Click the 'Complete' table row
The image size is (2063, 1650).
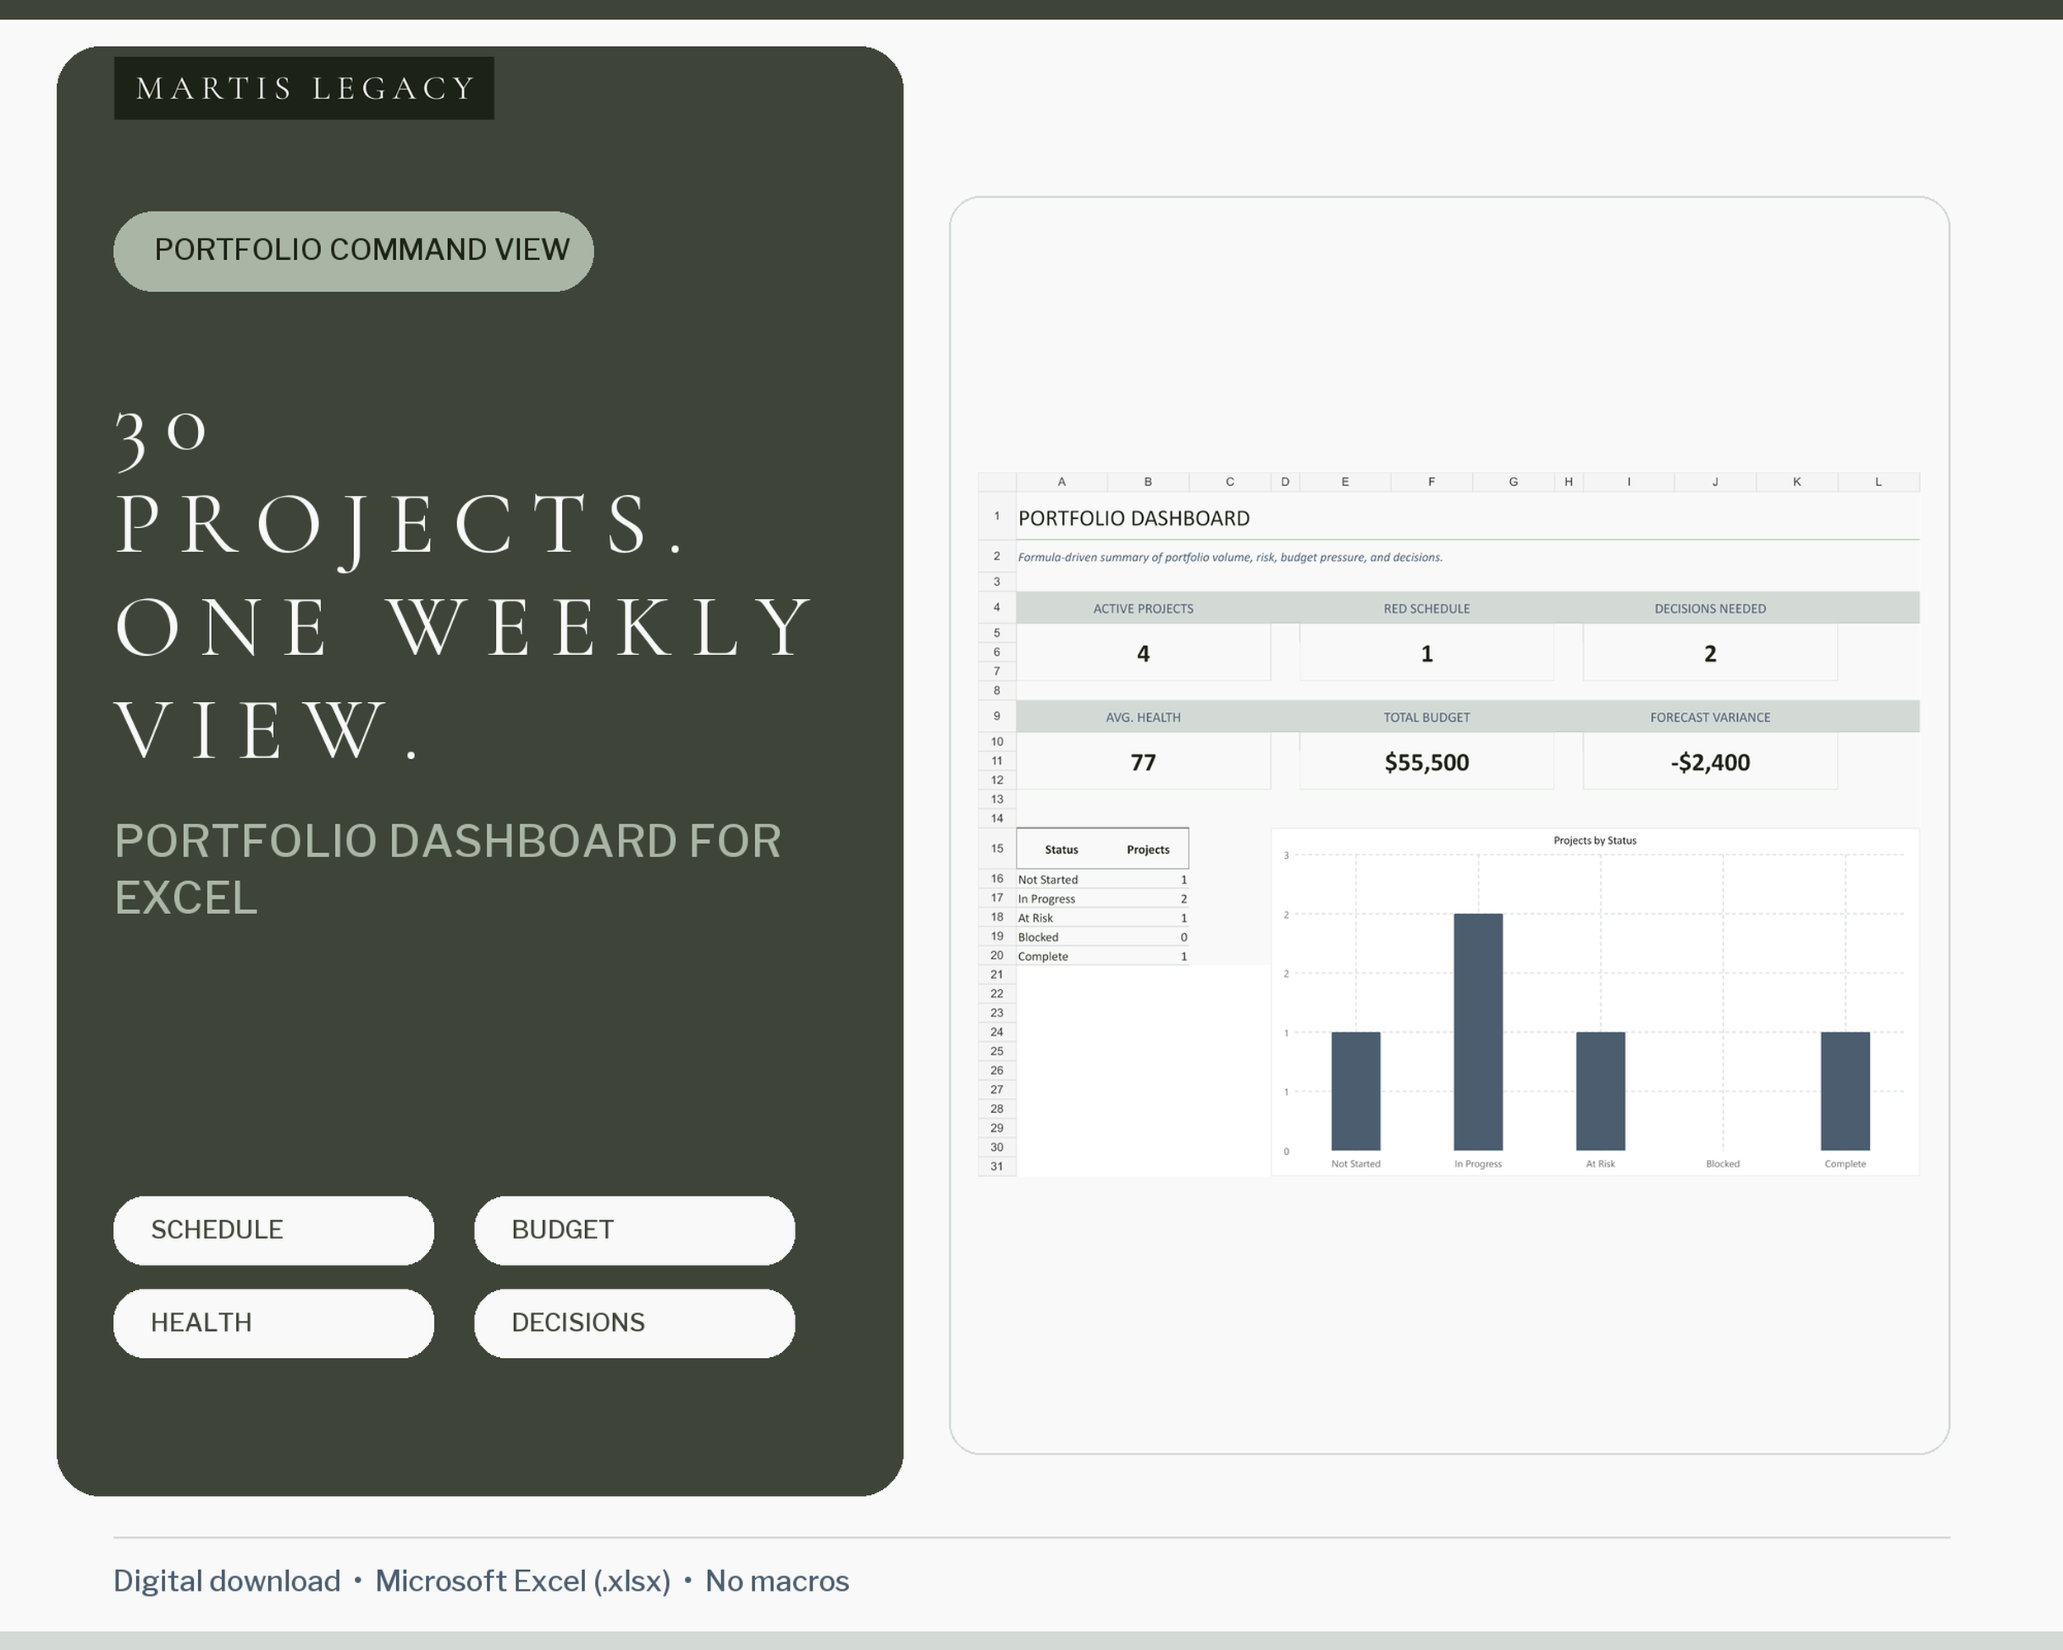(1102, 955)
